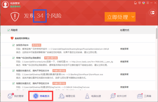Click the large shield exclamation icon

[x=15, y=17]
